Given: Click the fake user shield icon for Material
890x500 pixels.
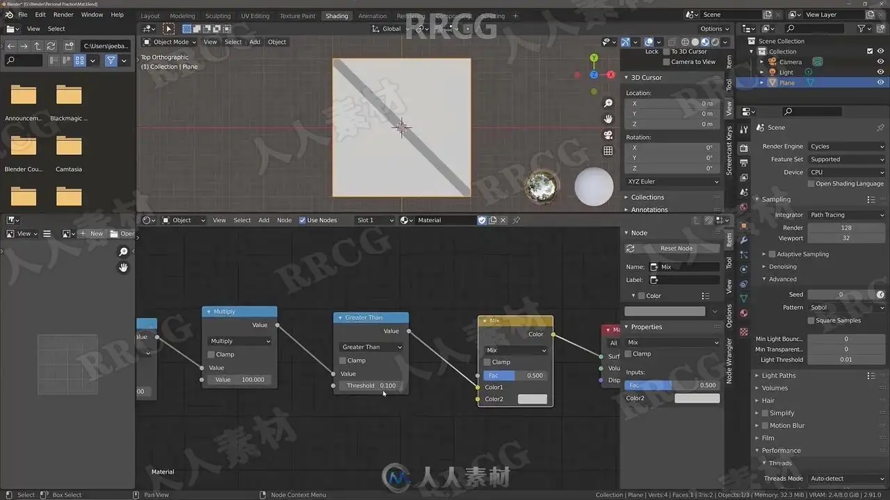Looking at the screenshot, I should click(x=482, y=220).
